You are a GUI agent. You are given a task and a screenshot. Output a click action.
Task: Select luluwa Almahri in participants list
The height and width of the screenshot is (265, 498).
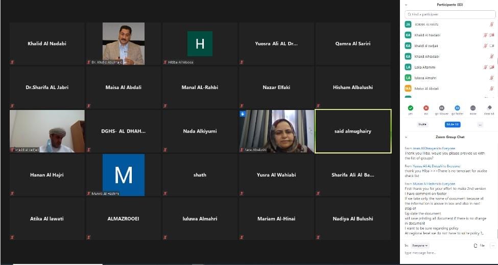point(426,78)
